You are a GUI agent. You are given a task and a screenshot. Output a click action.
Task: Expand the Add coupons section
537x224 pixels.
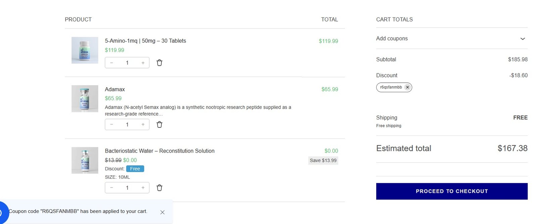452,39
